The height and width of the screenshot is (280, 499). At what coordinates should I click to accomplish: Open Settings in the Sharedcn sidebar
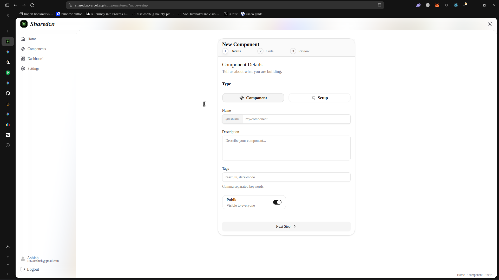click(33, 68)
